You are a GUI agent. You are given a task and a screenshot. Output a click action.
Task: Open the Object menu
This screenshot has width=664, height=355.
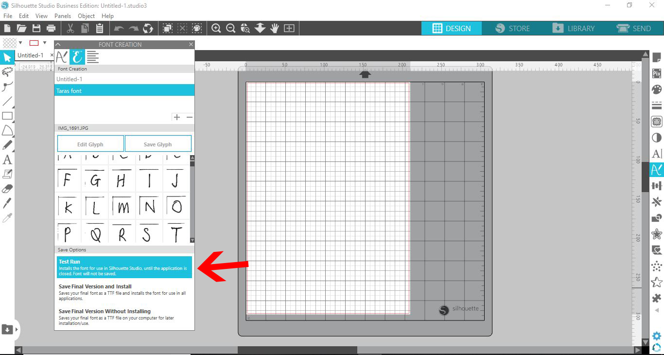click(x=87, y=16)
